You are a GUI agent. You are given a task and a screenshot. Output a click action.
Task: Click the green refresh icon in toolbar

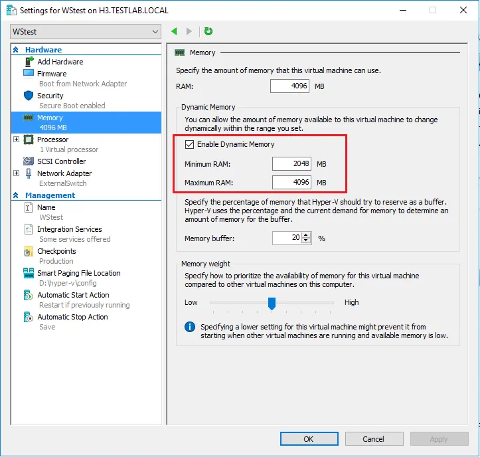pyautogui.click(x=208, y=31)
